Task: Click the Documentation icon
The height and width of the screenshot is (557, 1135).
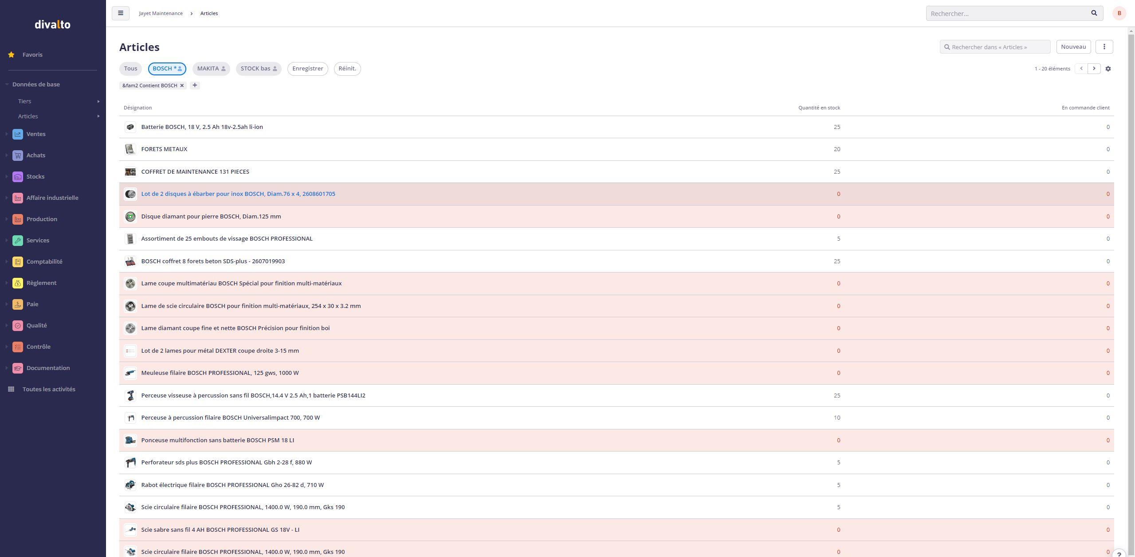Action: (18, 368)
